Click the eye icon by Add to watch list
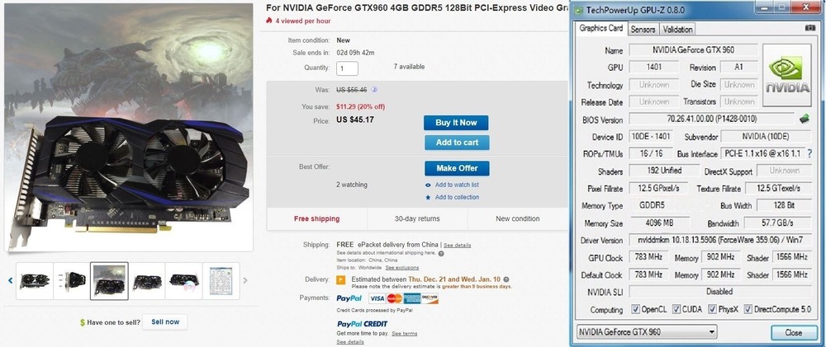Screen dimensions: 826x347 (x=428, y=185)
